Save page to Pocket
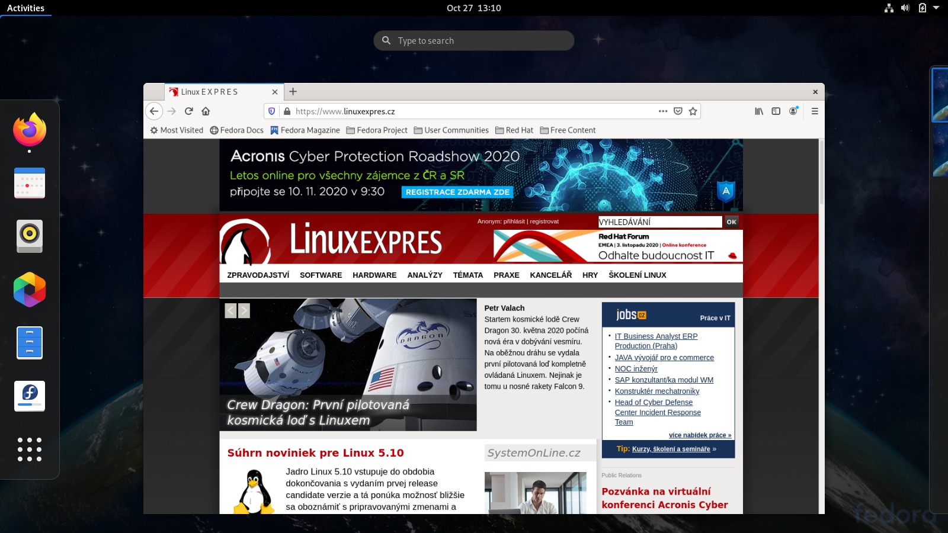 678,111
